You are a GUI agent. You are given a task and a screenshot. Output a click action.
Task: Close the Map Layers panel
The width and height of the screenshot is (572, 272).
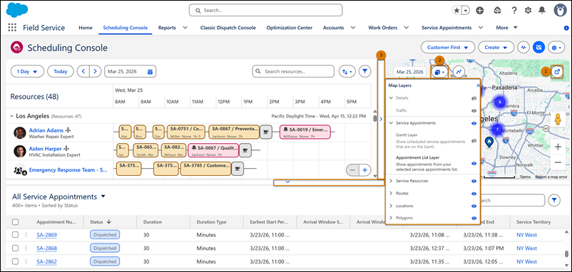tap(479, 85)
